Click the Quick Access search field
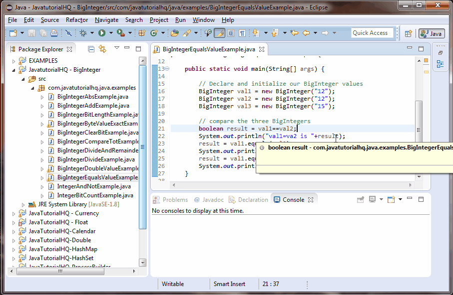Screen dimensions: 453x295 pos(372,32)
